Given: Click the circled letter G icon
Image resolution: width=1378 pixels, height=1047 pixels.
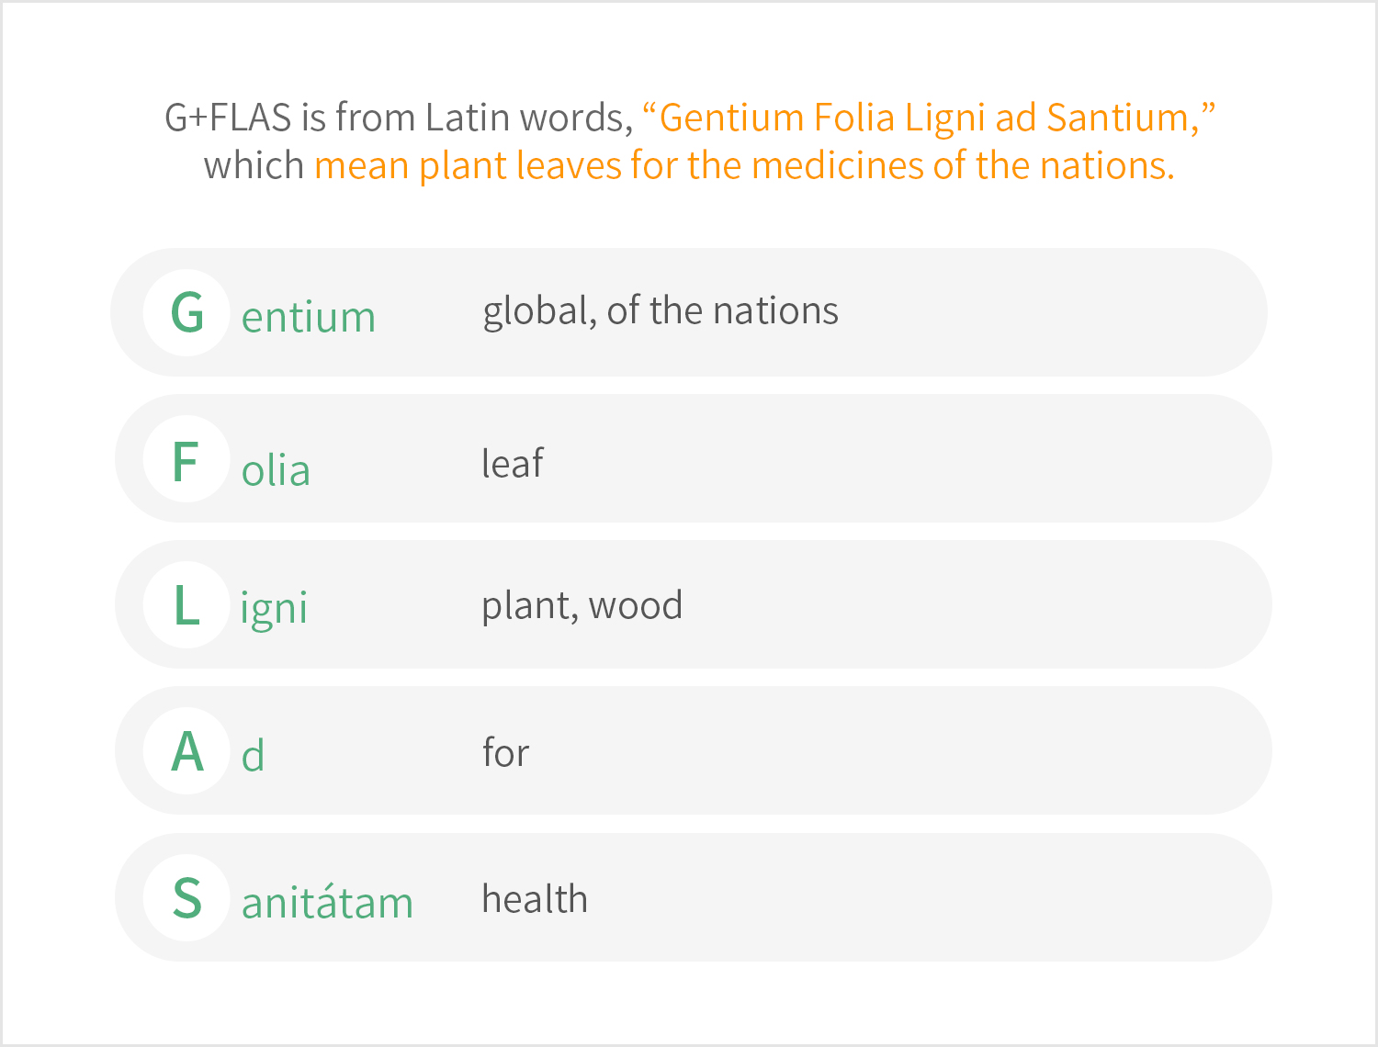Looking at the screenshot, I should coord(186,313).
